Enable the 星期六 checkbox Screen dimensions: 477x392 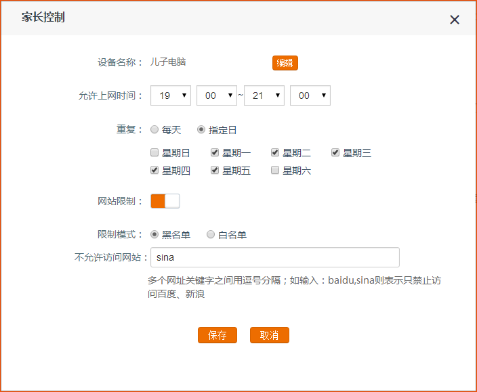coord(276,171)
